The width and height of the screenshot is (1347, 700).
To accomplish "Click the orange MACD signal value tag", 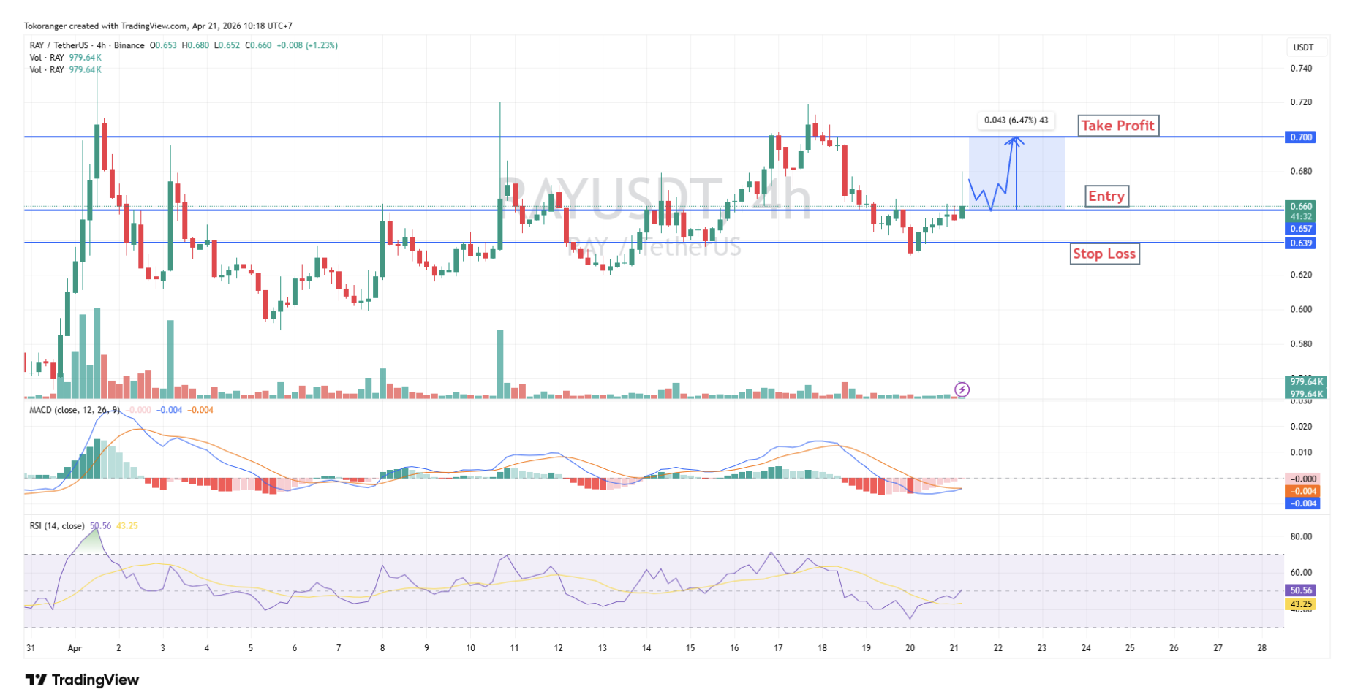I will [1302, 491].
